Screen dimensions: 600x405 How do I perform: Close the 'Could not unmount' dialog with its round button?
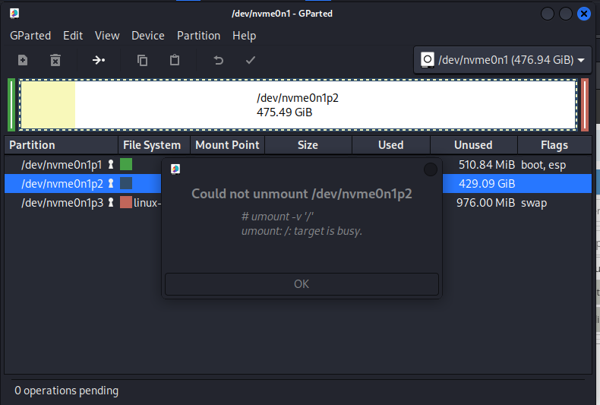(x=430, y=169)
